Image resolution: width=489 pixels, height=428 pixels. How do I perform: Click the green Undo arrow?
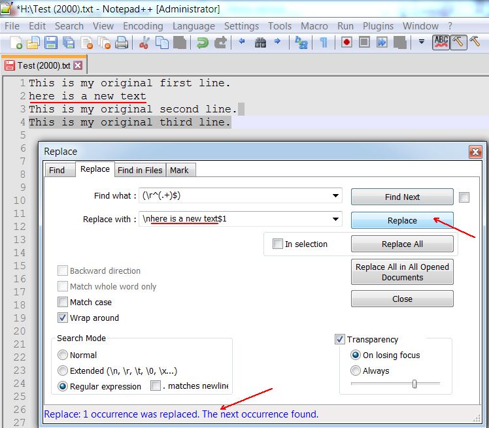[203, 42]
